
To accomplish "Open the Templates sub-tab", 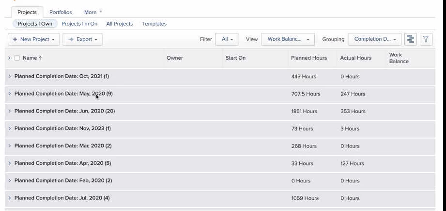I will tap(154, 24).
